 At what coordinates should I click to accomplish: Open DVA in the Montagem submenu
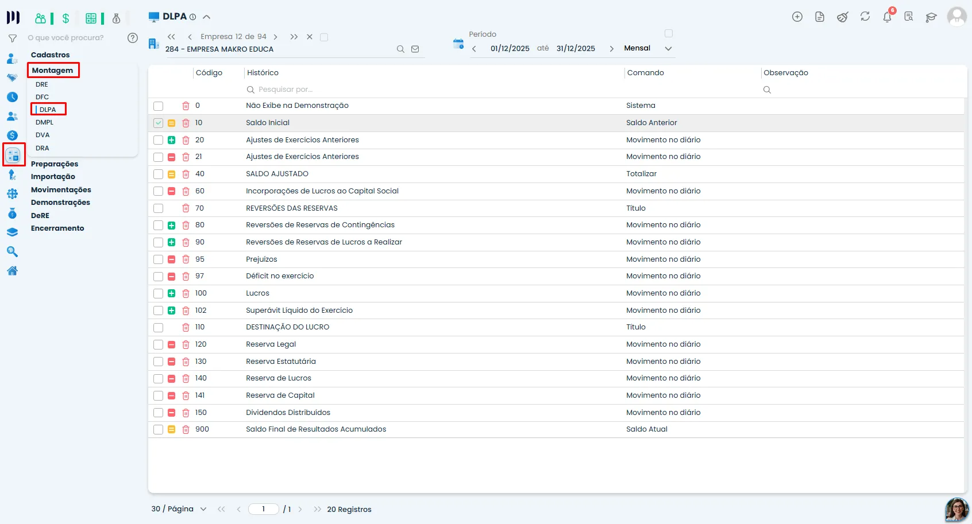[43, 135]
